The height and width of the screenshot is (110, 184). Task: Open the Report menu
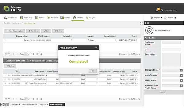tap(65, 17)
